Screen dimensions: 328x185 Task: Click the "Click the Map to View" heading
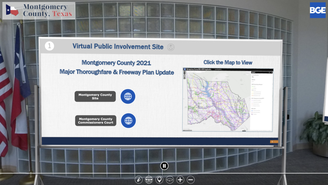coord(228,63)
